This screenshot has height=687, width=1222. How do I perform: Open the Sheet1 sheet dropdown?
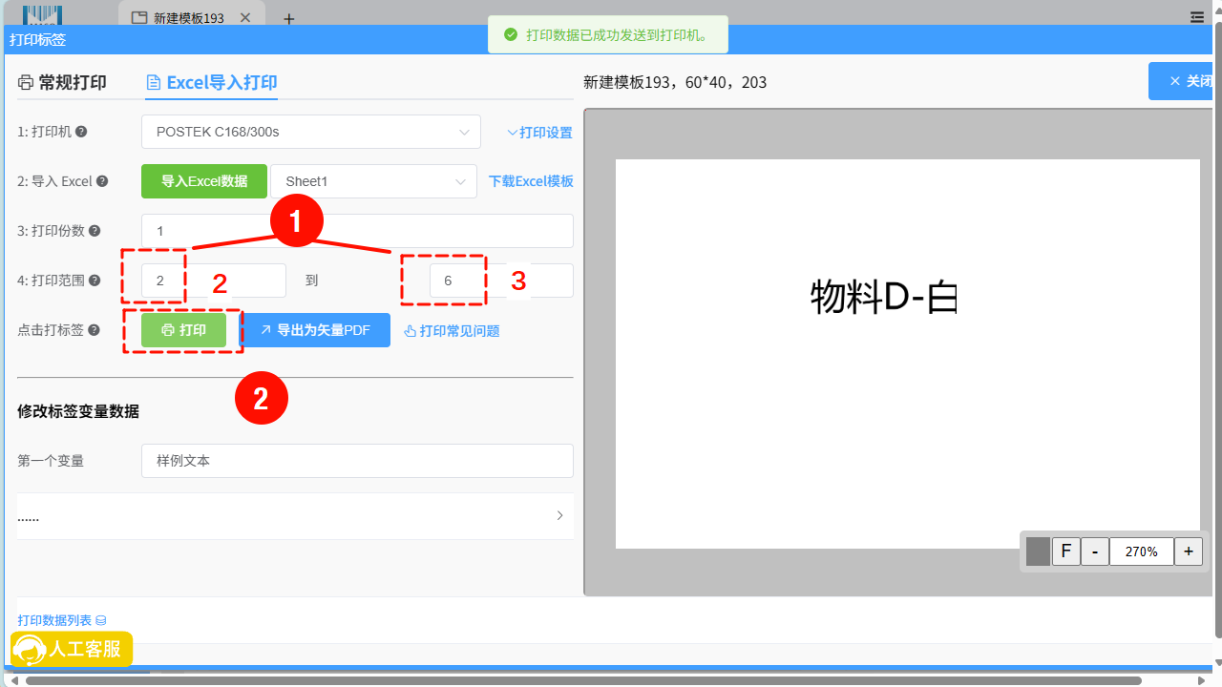pyautogui.click(x=374, y=181)
